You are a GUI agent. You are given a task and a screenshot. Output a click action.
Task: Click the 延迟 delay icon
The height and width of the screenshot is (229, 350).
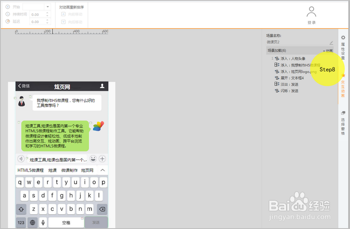[x=7, y=21]
